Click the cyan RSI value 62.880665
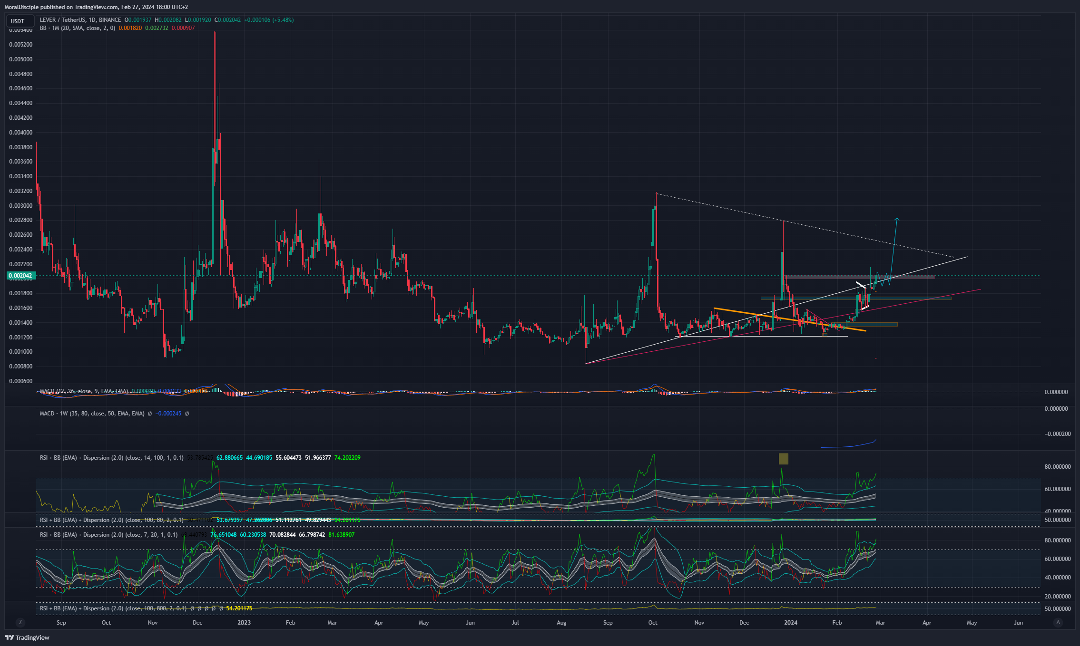This screenshot has width=1080, height=646. coord(229,458)
